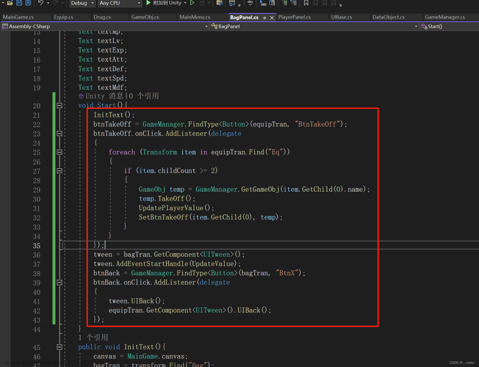
Task: Click the tween.UIBack() statement on line 41
Action: (137, 301)
